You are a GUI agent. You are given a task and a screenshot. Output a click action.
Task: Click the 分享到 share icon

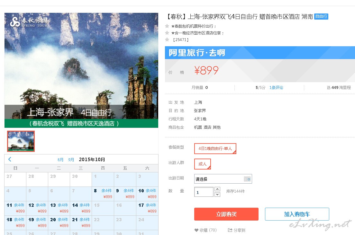(230, 230)
